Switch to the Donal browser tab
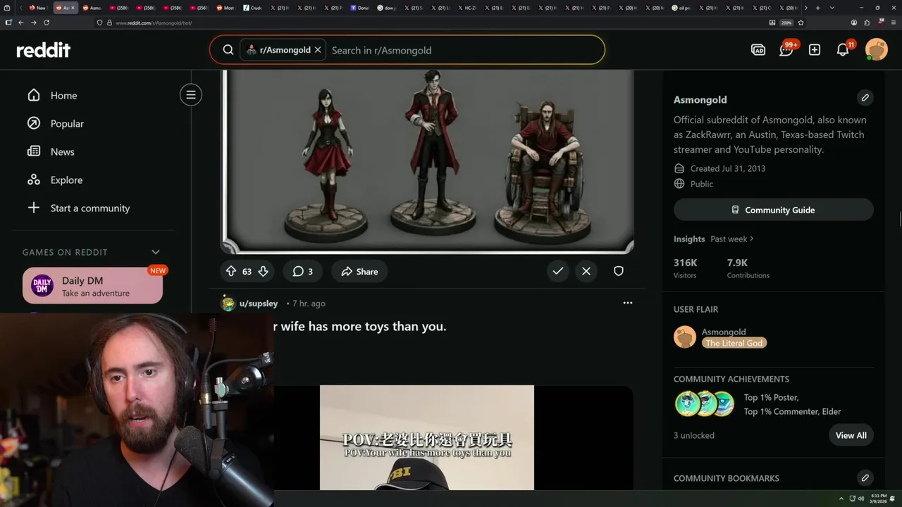 (x=360, y=8)
